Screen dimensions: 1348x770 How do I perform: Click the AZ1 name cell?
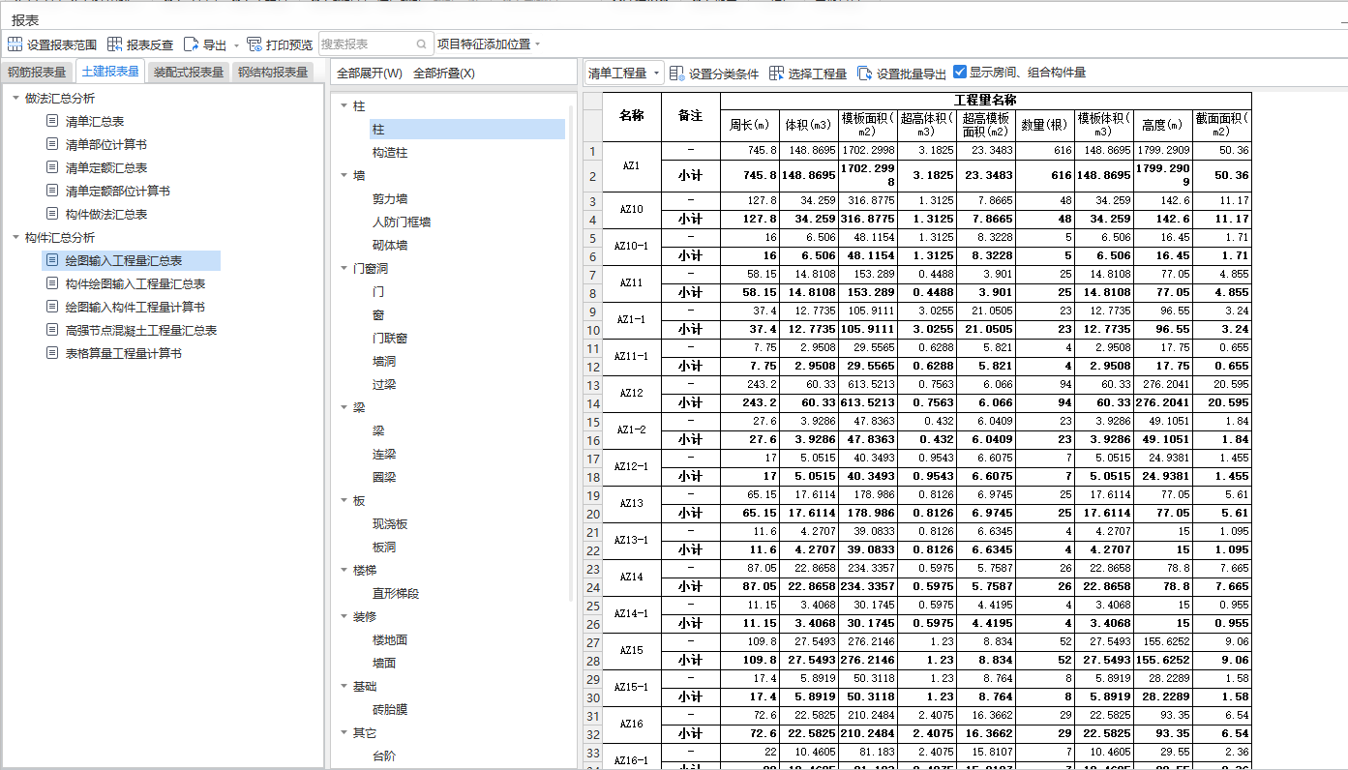(631, 165)
